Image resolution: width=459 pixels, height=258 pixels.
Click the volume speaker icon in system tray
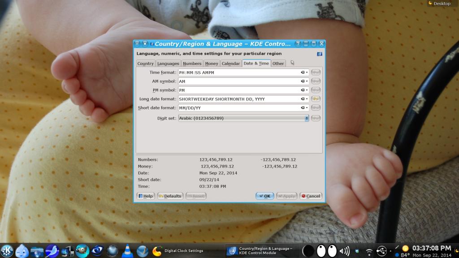[345, 251]
